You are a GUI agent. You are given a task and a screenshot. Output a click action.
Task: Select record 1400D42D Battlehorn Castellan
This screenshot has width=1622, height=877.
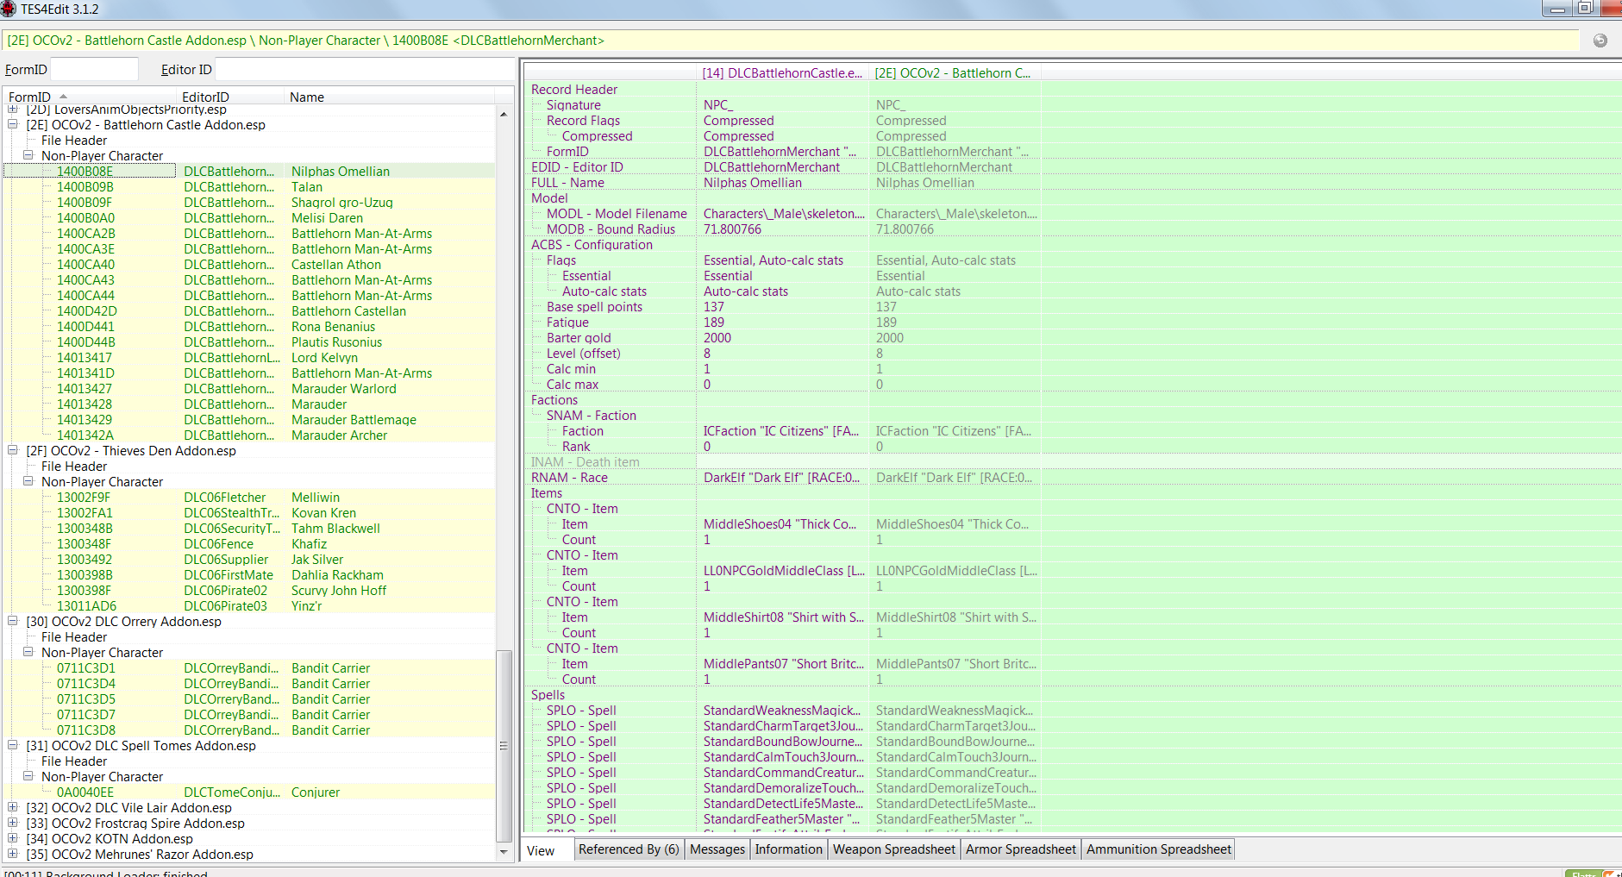pos(250,310)
